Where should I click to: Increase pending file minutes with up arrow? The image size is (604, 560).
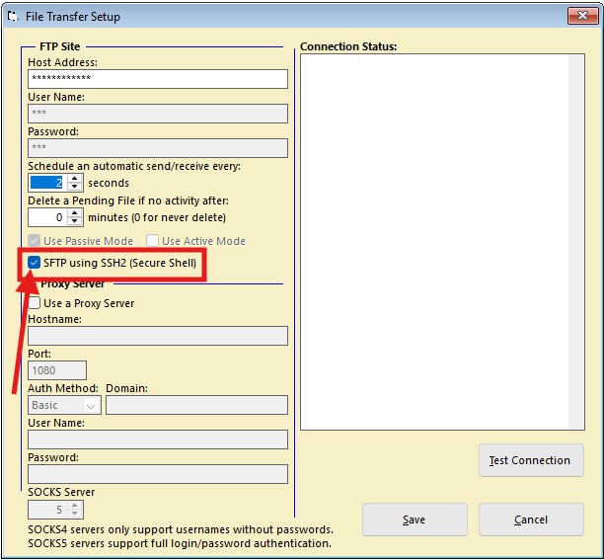coord(75,213)
